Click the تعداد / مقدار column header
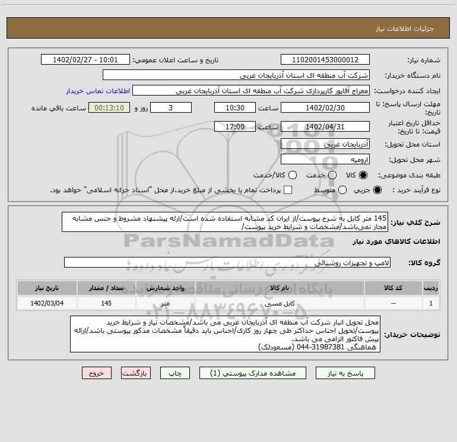Screen dimensions: 457x442 (x=106, y=288)
